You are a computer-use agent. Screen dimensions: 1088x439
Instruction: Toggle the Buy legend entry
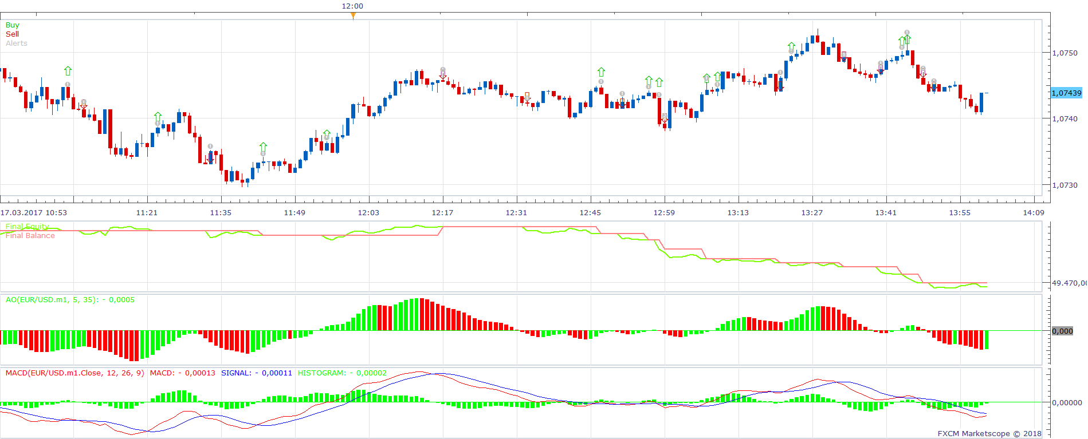tap(13, 25)
